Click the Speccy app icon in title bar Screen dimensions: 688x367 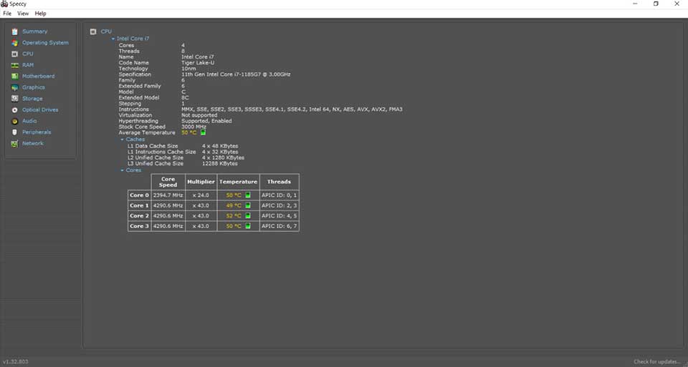click(x=4, y=4)
